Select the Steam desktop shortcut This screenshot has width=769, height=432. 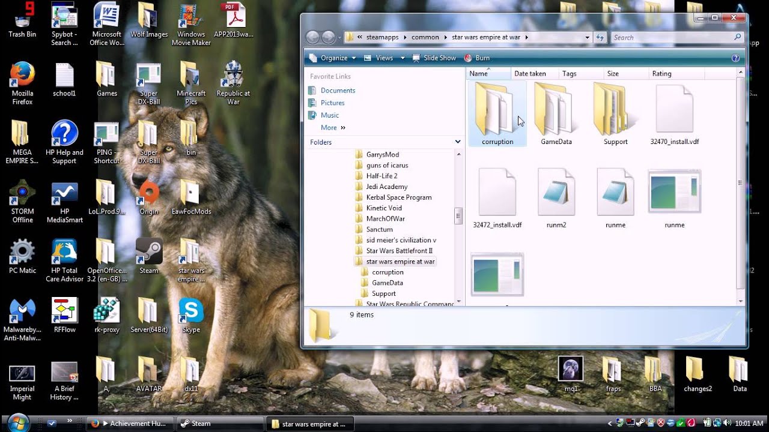tap(148, 256)
